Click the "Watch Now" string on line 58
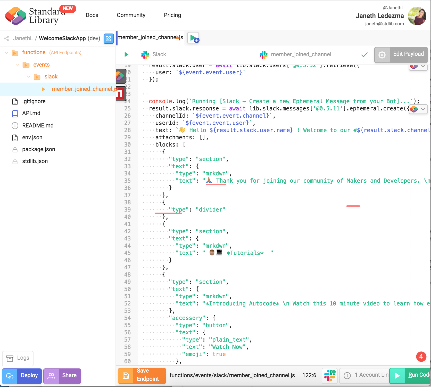Screen dimensions: 431x387 pyautogui.click(x=227, y=347)
